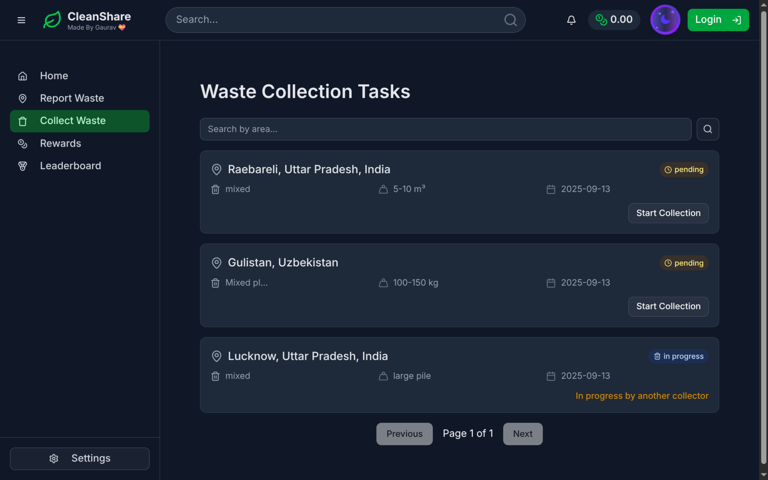This screenshot has width=768, height=480.
Task: Click the CleanShare leaf logo
Action: point(52,20)
